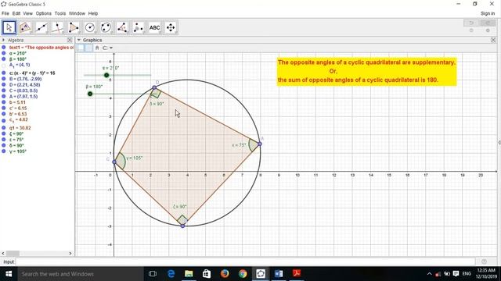The height and width of the screenshot is (281, 501).
Task: Click the Task View taskbar button
Action: [x=153, y=274]
